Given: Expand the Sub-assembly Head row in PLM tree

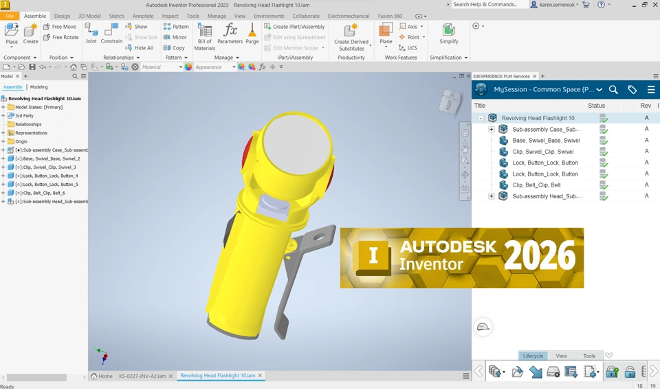Looking at the screenshot, I should tap(491, 196).
